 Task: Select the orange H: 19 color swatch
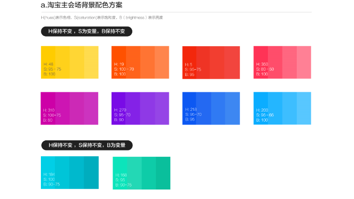[x=140, y=62]
